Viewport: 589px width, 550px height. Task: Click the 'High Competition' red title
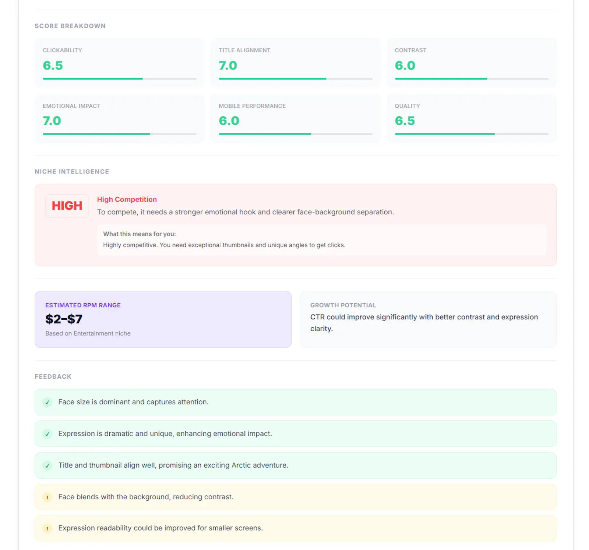pyautogui.click(x=127, y=199)
